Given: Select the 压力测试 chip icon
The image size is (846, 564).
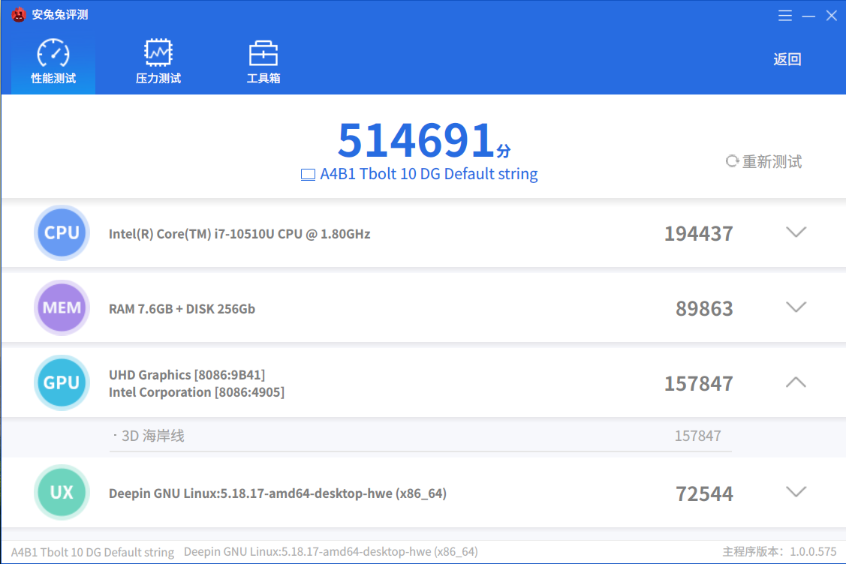Looking at the screenshot, I should click(x=157, y=52).
